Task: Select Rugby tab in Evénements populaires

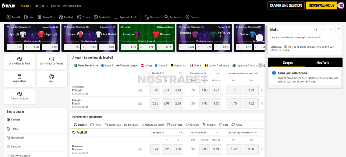Action: pos(237,125)
